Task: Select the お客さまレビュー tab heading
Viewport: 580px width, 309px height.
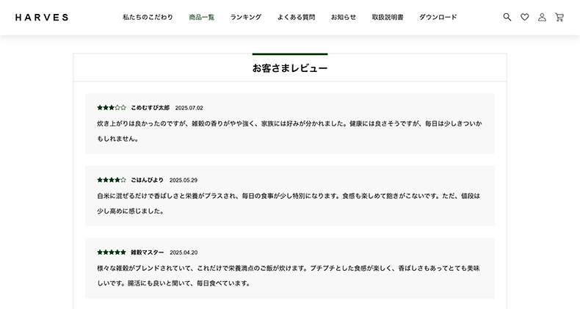Action: [290, 68]
